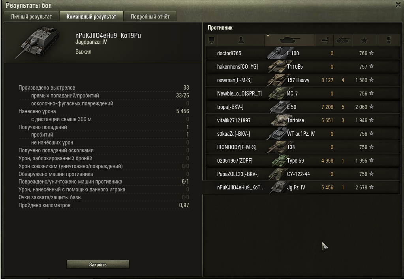Select 02061967[ZOPF] Type 59 row

[303, 160]
